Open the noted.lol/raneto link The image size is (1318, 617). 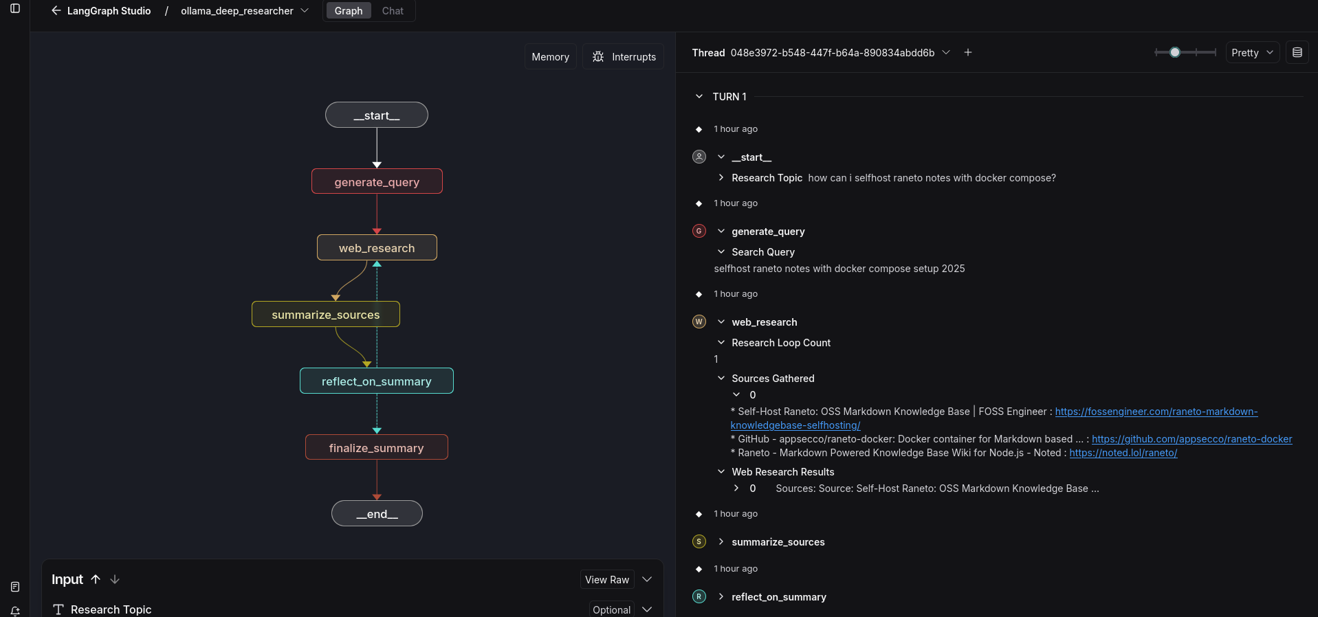(x=1123, y=453)
